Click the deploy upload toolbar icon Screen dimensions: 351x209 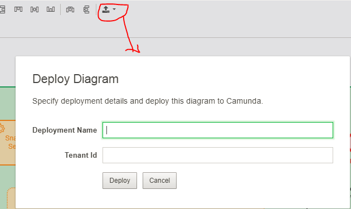[106, 9]
